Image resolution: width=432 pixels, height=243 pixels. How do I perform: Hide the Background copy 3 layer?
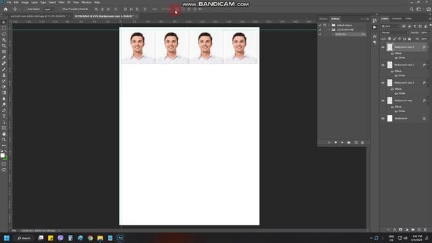pyautogui.click(x=383, y=65)
